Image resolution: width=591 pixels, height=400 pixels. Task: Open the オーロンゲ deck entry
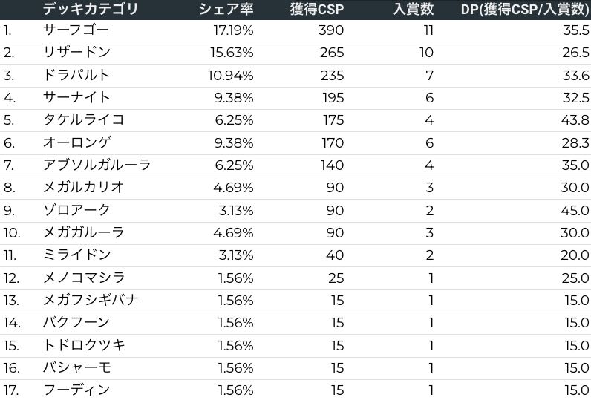77,142
